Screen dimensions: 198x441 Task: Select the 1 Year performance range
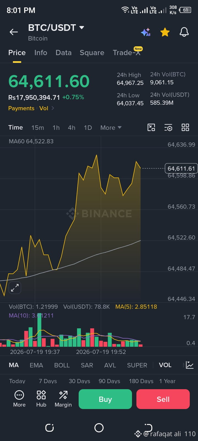click(x=167, y=381)
